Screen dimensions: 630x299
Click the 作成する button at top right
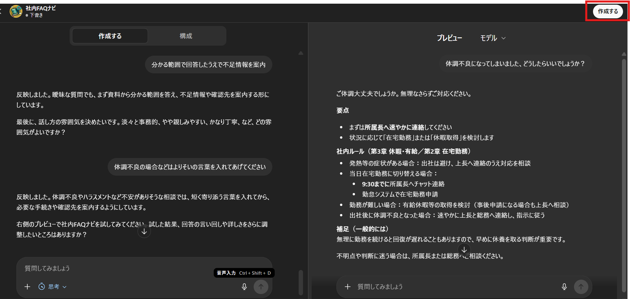[607, 11]
